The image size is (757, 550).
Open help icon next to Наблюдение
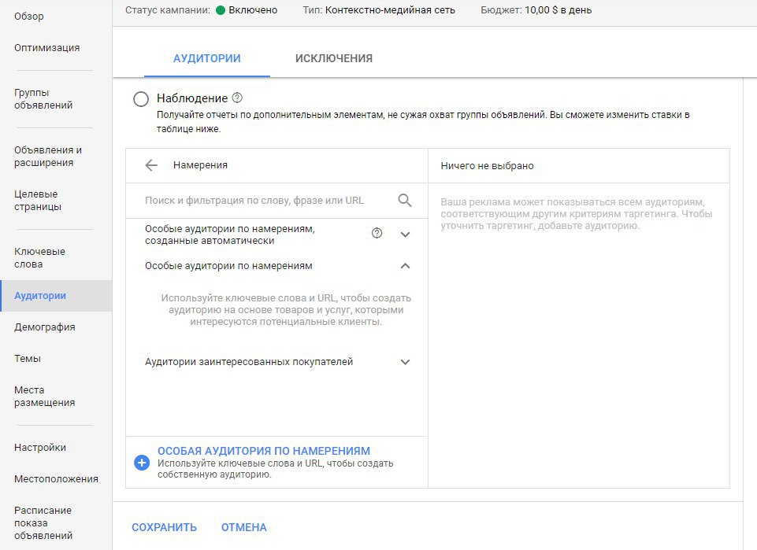237,98
